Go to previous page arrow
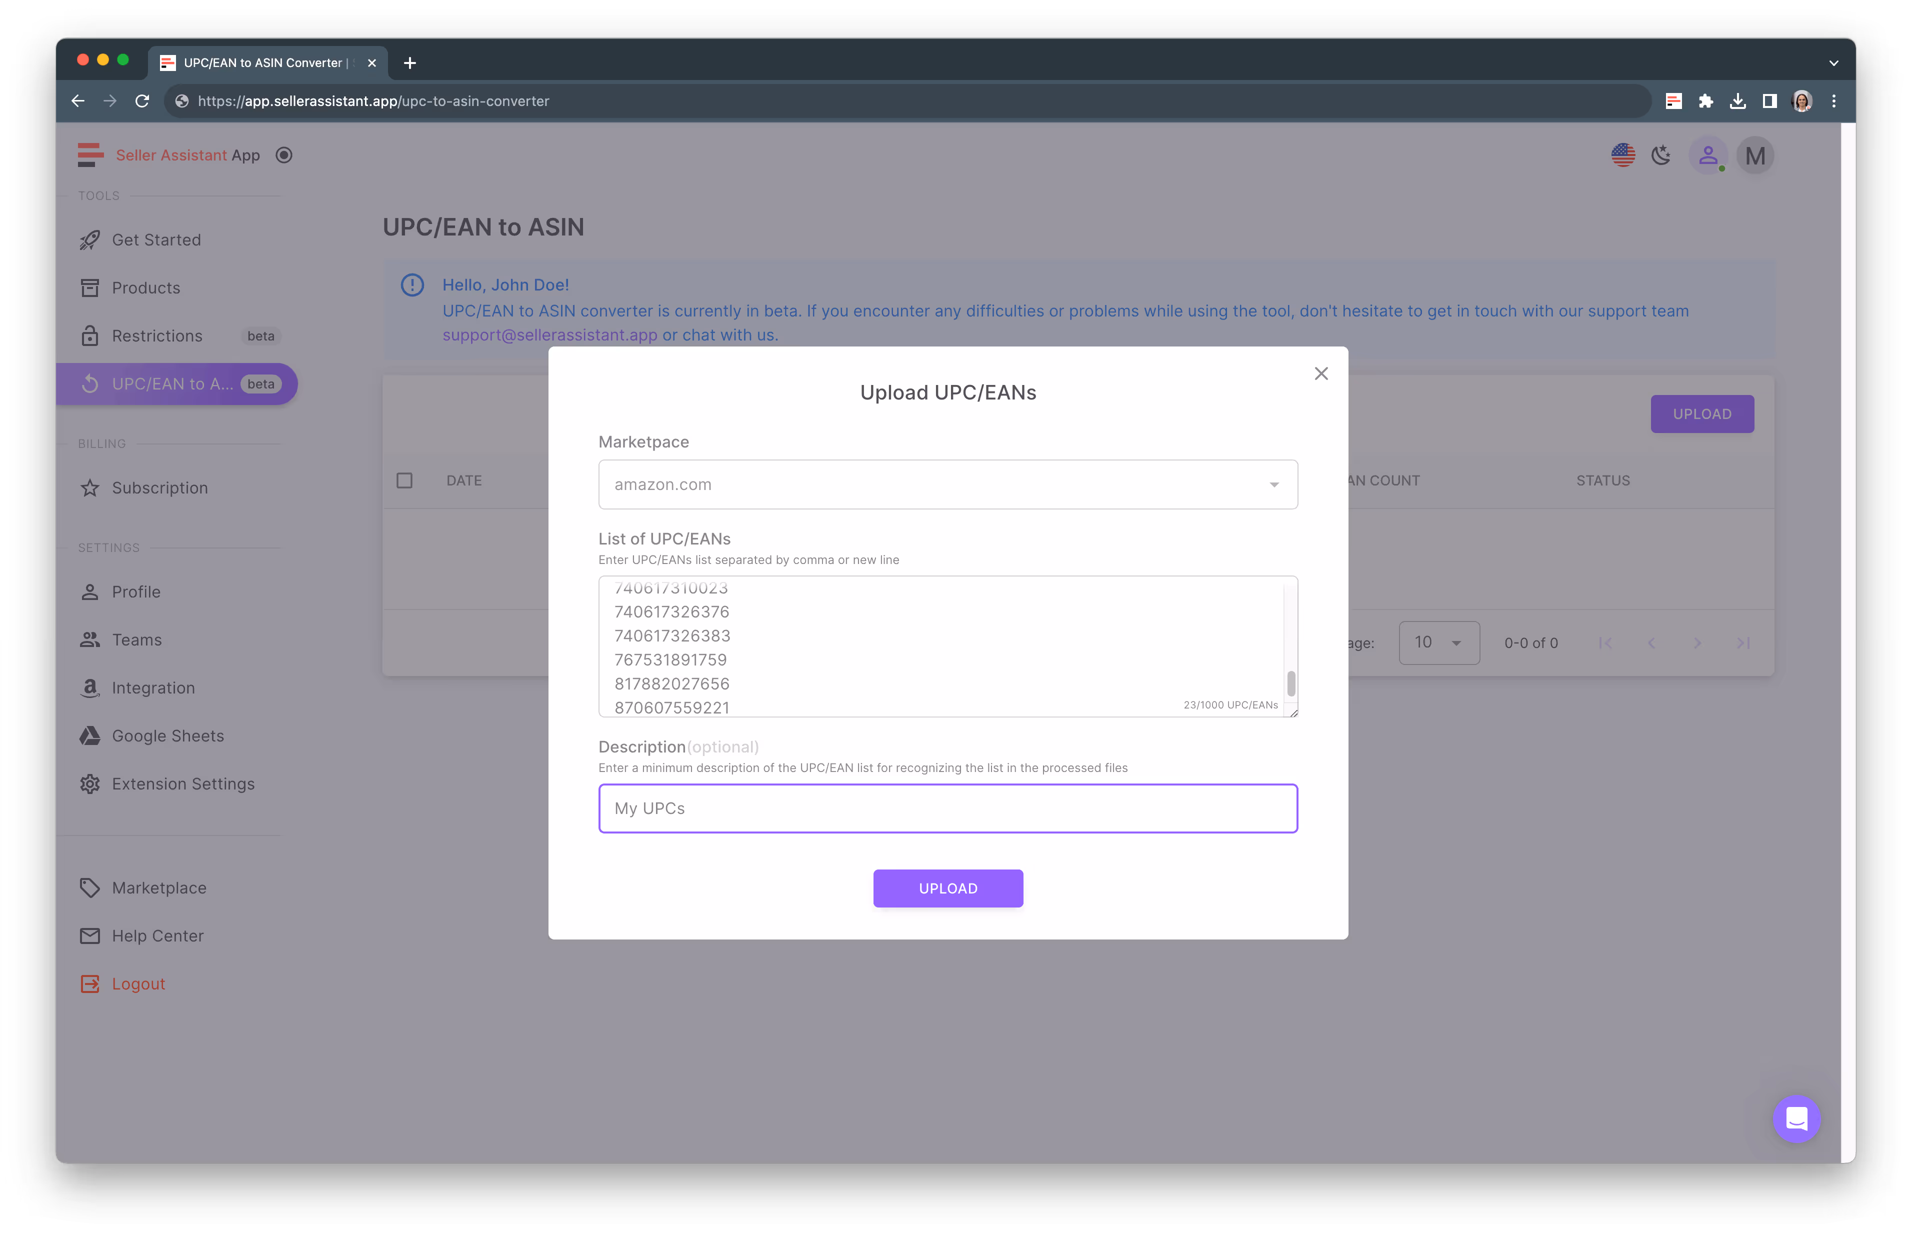Image resolution: width=1912 pixels, height=1237 pixels. pos(1651,642)
